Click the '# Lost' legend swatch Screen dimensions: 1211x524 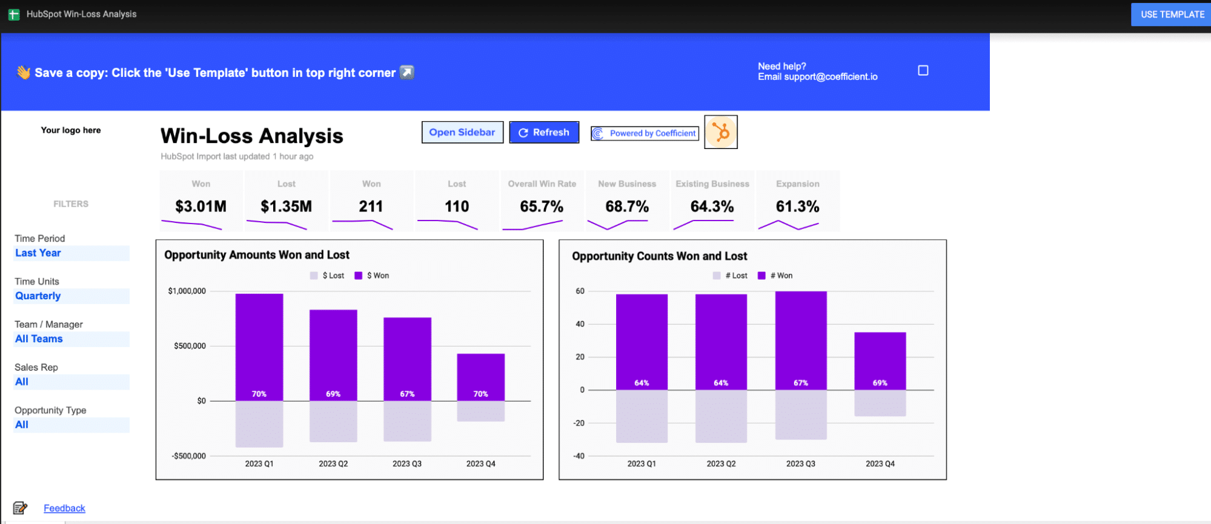pos(717,276)
